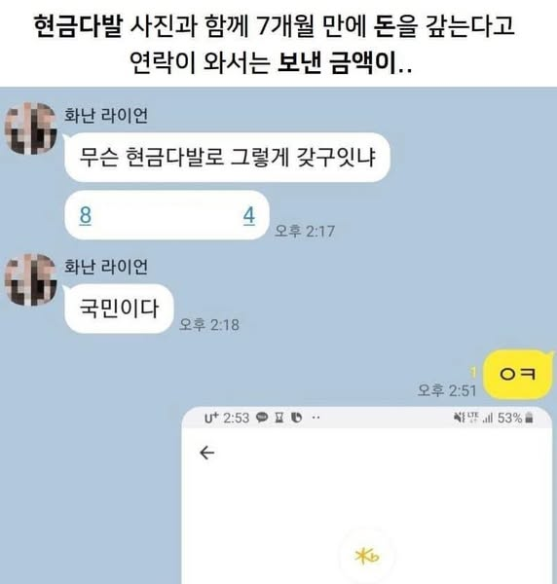Click the battery icon next to 53%

point(529,418)
